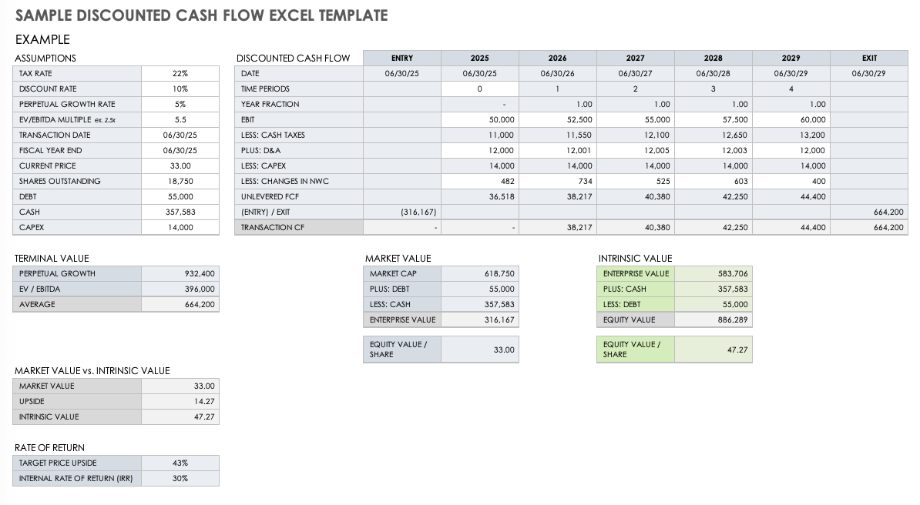Select the Tax Rate value cell showing 22%
Viewport: 920px width, 505px height.
coord(180,73)
